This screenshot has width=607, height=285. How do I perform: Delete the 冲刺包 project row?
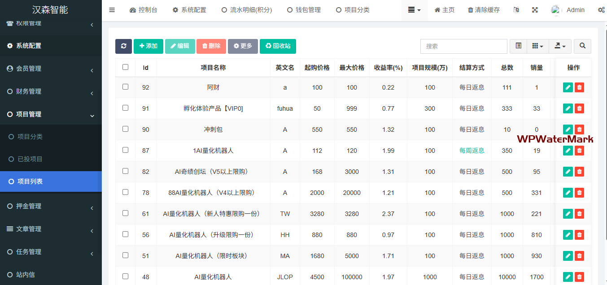tap(579, 130)
